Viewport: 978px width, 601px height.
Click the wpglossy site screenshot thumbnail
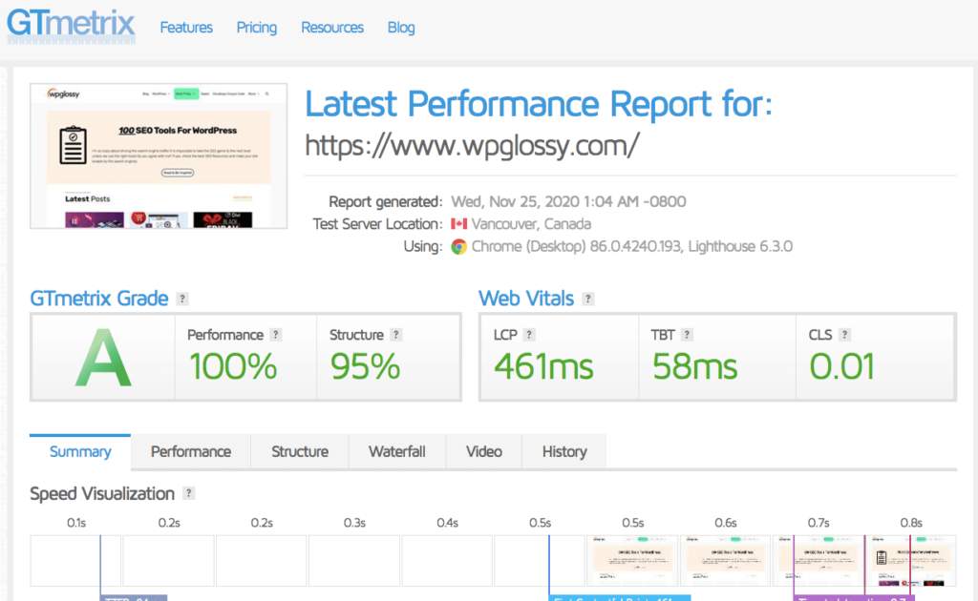(x=159, y=155)
